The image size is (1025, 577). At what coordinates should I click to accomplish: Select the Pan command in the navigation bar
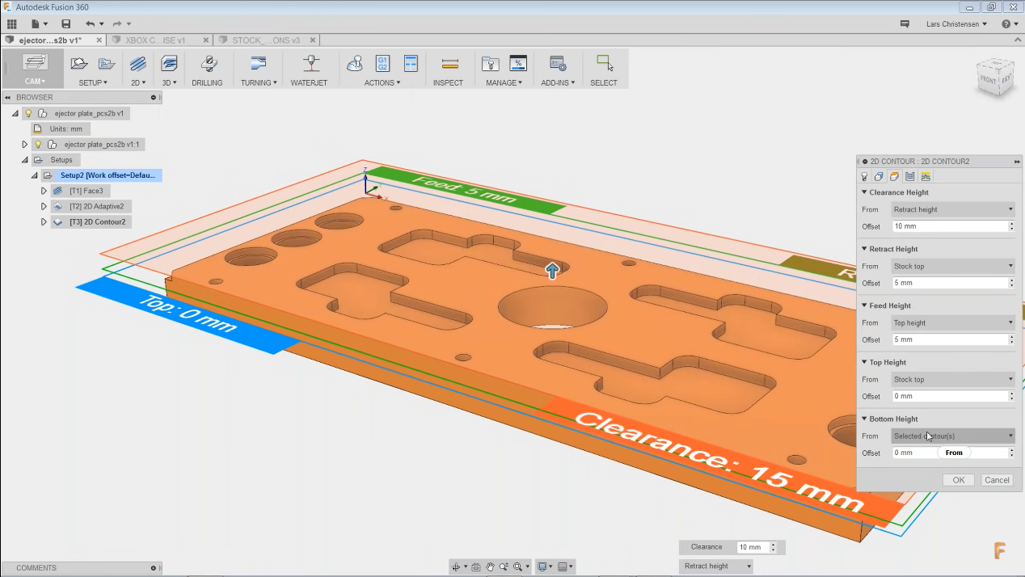pyautogui.click(x=491, y=566)
